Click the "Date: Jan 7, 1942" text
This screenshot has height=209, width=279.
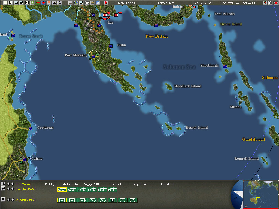(203, 3)
